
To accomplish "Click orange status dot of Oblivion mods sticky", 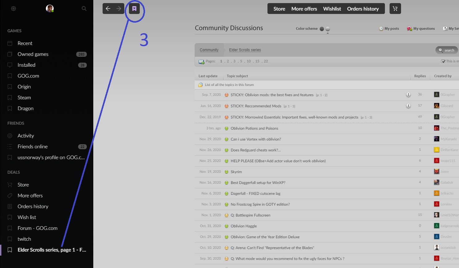I will click(227, 95).
